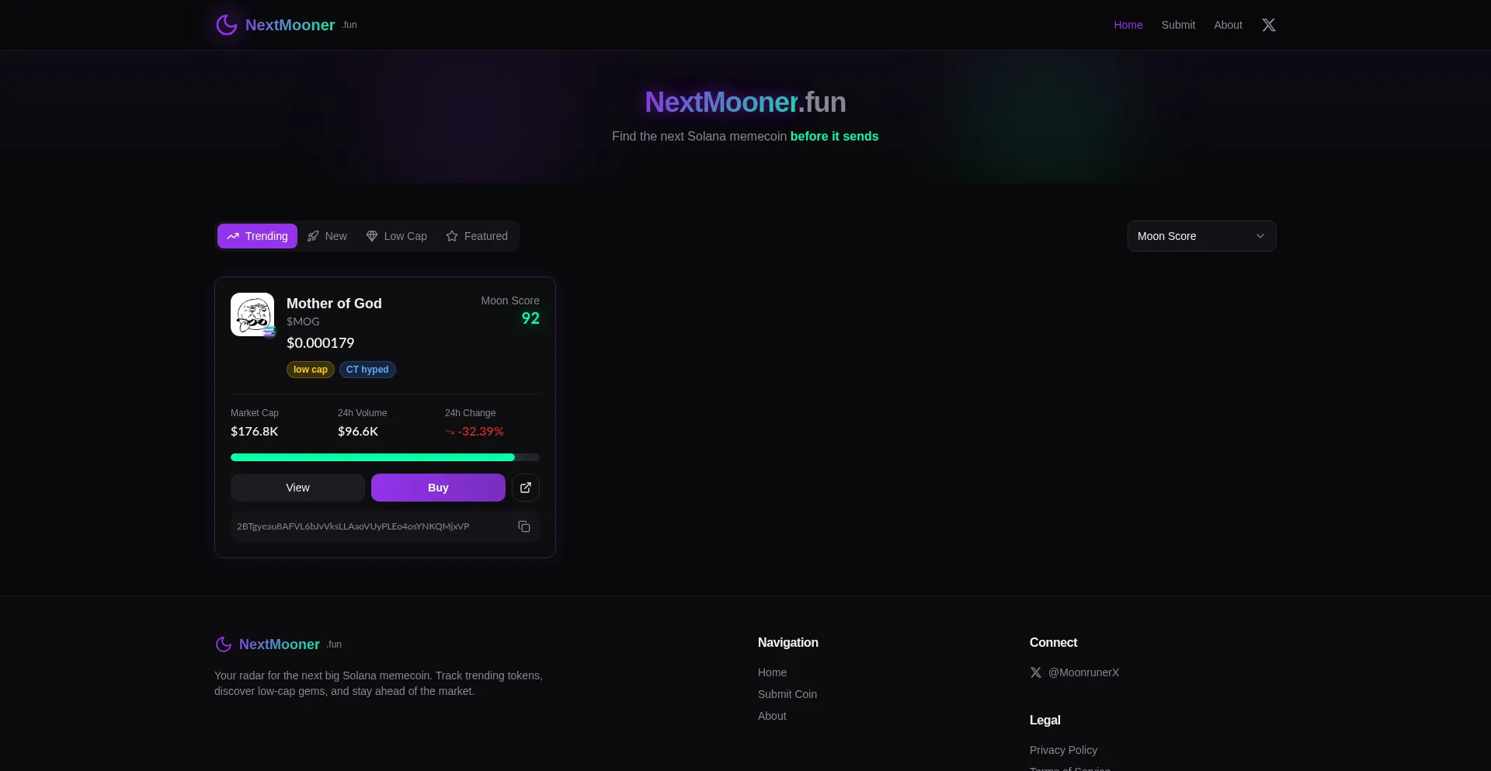This screenshot has height=771, width=1491.
Task: Copy the contract address with copy icon
Action: [x=524, y=526]
